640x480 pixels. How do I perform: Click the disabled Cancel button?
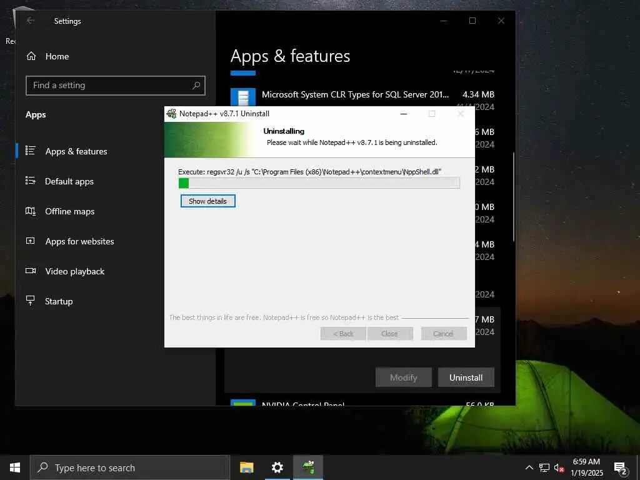(x=444, y=334)
